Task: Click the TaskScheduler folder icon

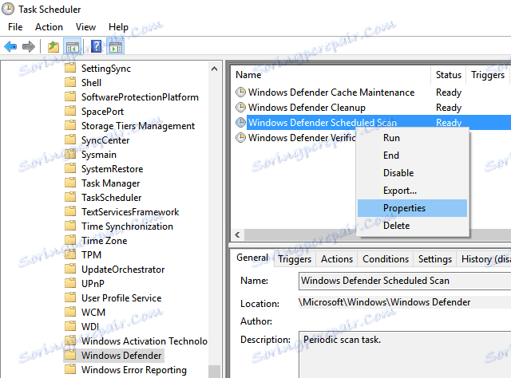Action: (70, 197)
